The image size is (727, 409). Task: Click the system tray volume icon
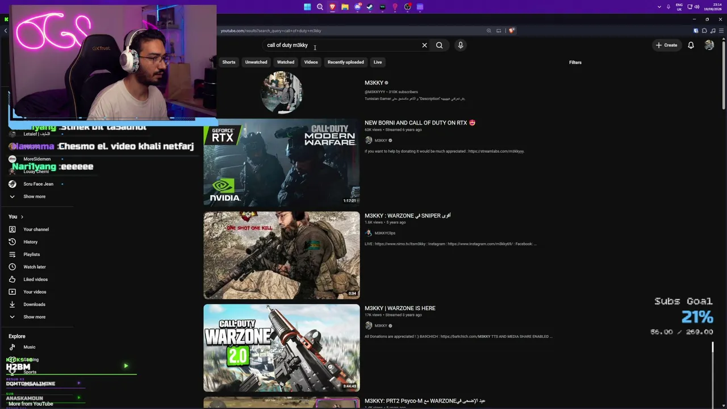pyautogui.click(x=697, y=7)
